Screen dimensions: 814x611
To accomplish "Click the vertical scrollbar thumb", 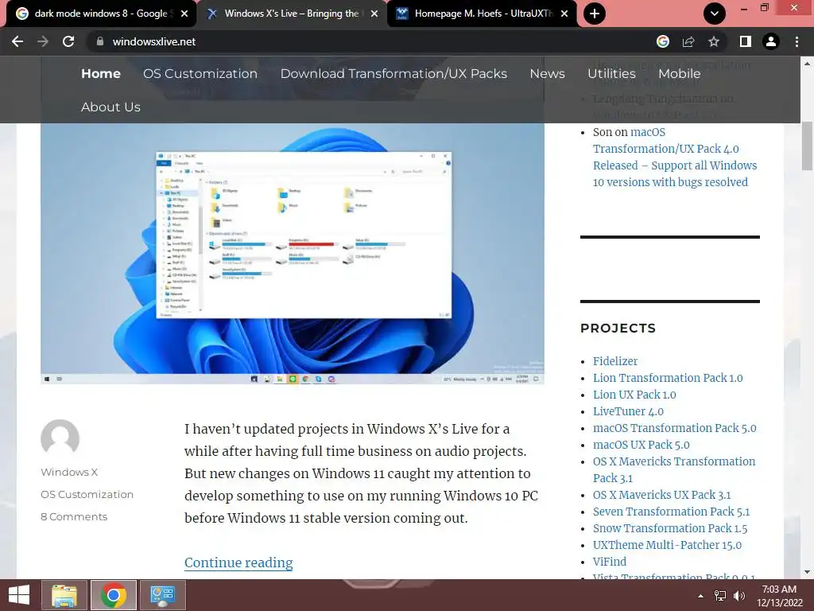I will 808,146.
